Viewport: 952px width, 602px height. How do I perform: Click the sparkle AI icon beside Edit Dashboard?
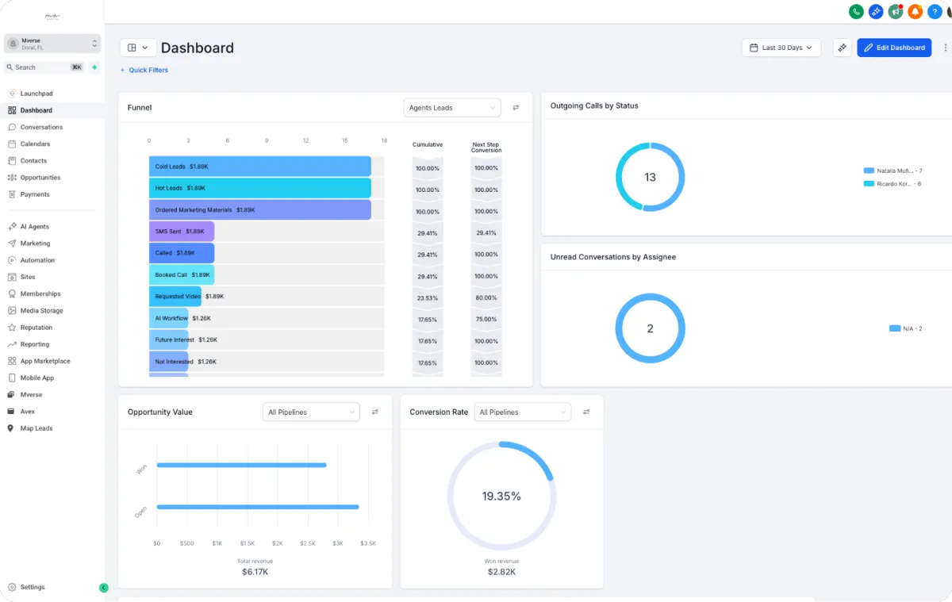coord(843,48)
